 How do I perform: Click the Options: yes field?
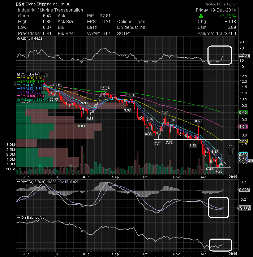[131, 22]
